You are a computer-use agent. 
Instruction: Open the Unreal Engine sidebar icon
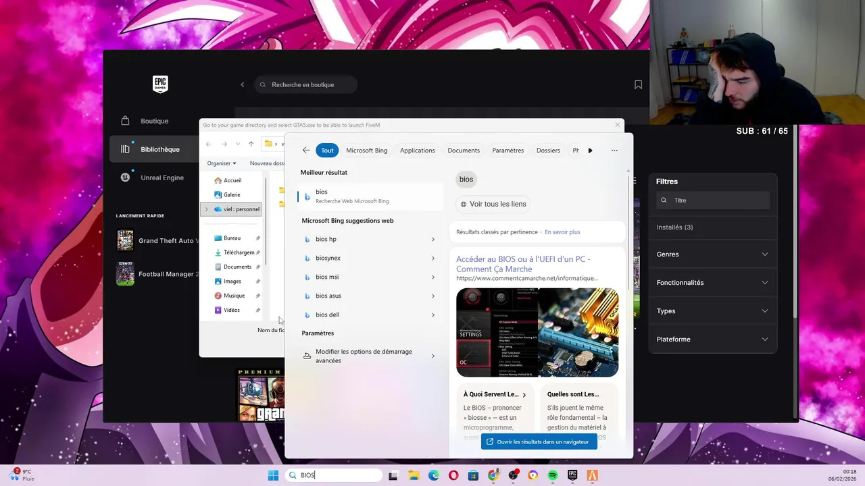[x=125, y=178]
